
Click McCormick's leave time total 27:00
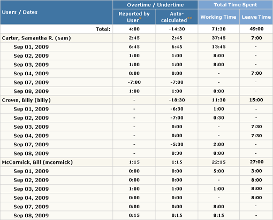[x=256, y=162]
